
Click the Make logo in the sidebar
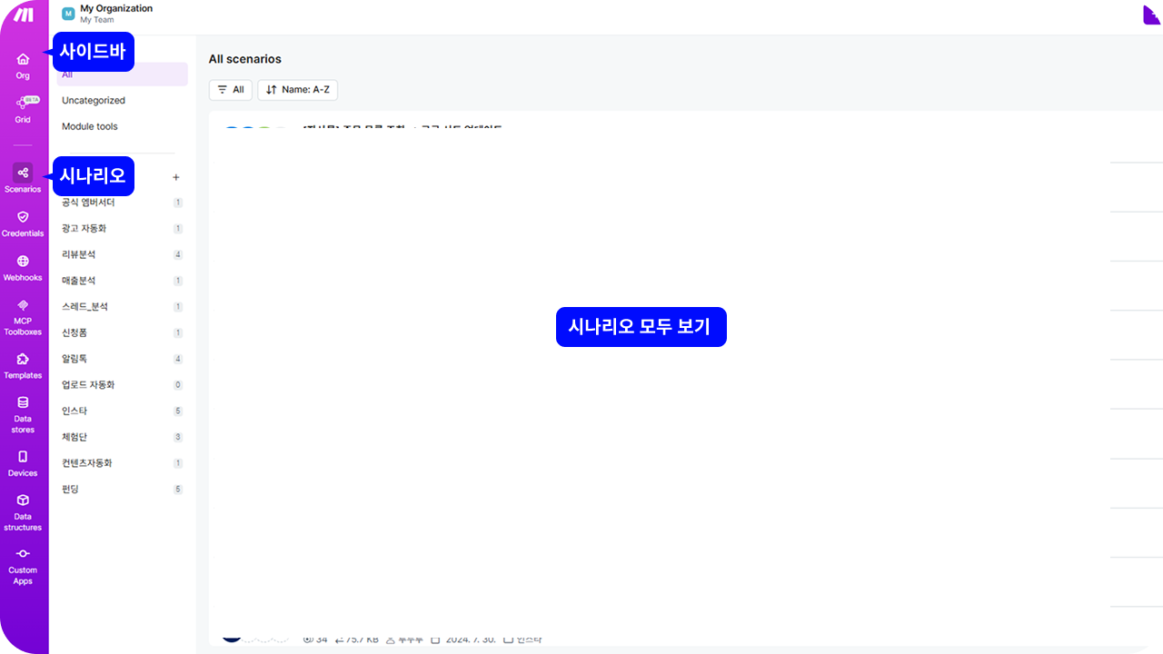[x=24, y=15]
